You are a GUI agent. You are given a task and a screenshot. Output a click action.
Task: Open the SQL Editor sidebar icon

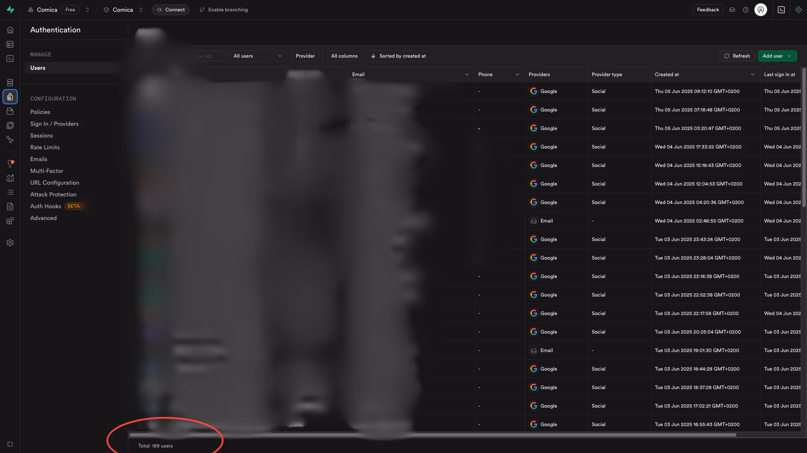10,58
